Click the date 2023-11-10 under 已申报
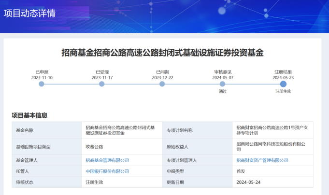Viewport: 329px width, 195px height. (x=42, y=78)
